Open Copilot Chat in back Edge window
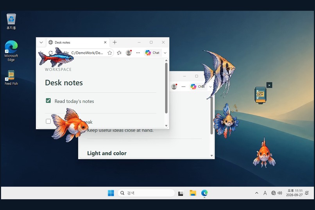This screenshot has width=315, height=210. click(x=198, y=86)
